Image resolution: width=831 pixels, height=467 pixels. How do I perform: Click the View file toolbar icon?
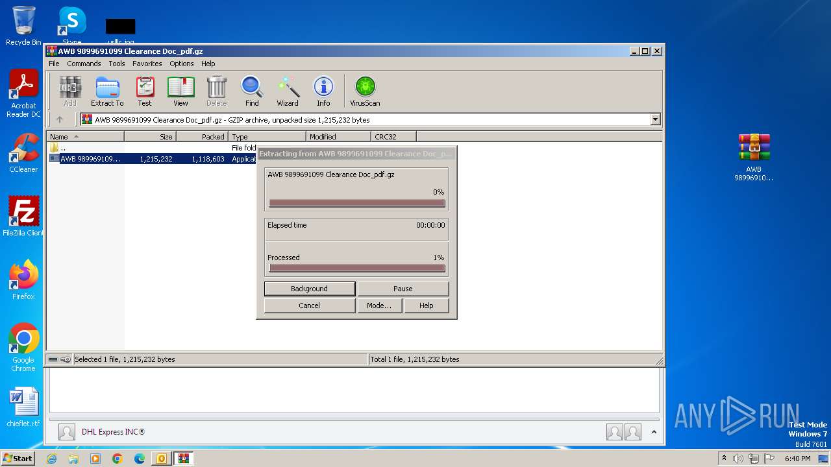pyautogui.click(x=180, y=91)
